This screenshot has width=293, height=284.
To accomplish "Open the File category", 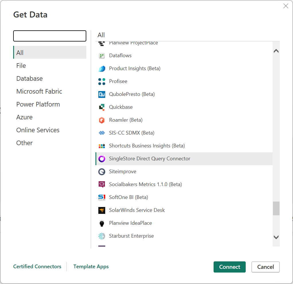I will [21, 66].
